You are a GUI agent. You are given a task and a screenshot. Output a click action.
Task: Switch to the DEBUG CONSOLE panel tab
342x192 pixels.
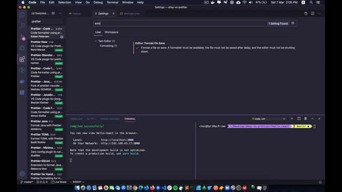tap(110, 119)
